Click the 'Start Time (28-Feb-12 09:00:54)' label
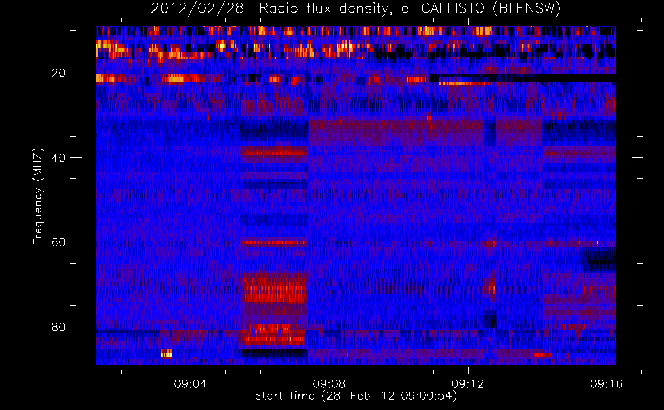This screenshot has width=664, height=410. pos(356,396)
